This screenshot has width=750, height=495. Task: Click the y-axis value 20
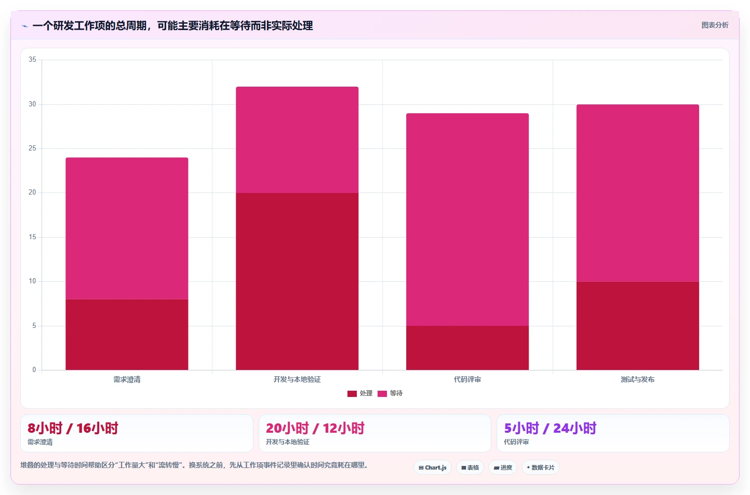(32, 192)
